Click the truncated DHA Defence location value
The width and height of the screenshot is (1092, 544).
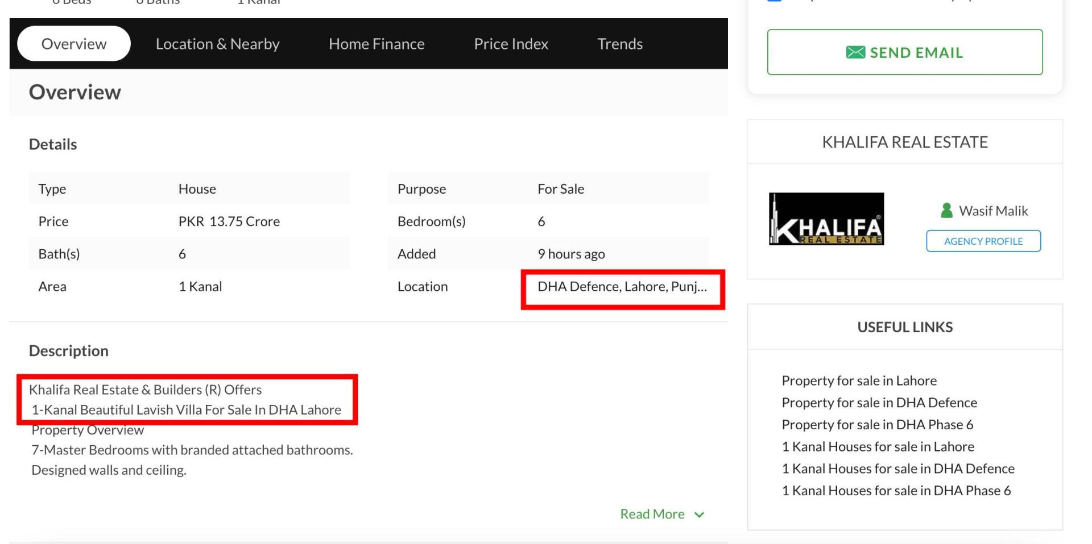tap(622, 287)
